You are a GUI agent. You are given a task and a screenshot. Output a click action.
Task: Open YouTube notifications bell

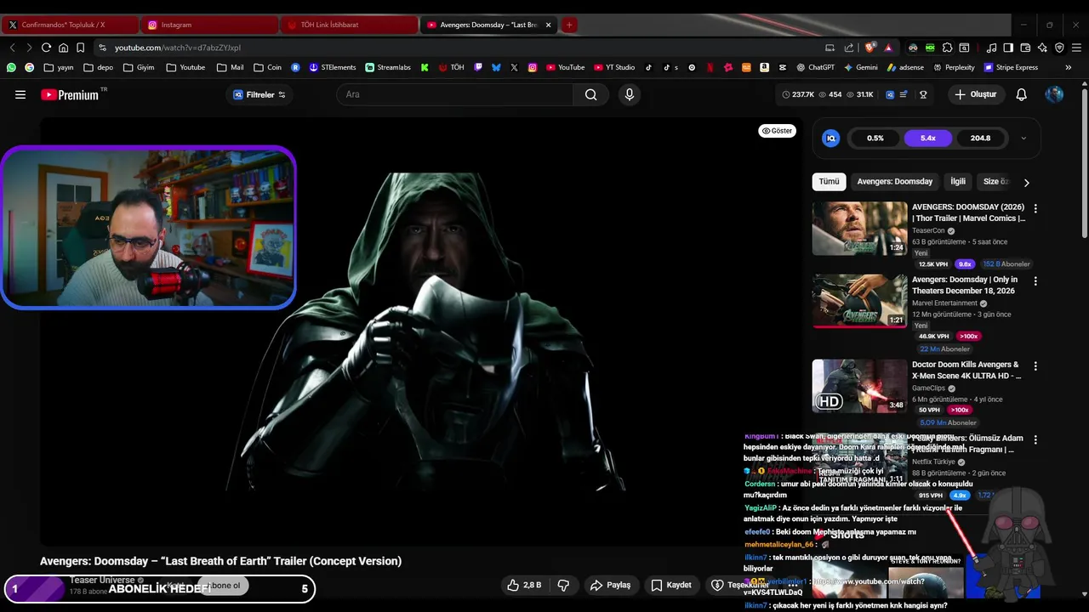click(x=1021, y=94)
